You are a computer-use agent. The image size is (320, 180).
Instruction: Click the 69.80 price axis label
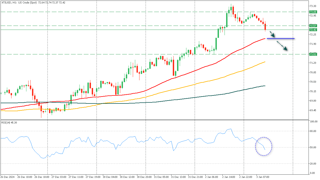(313, 101)
